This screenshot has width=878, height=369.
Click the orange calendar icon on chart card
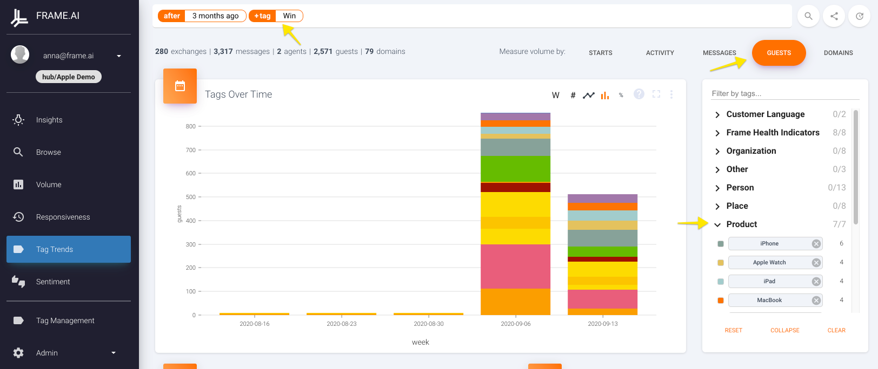[x=180, y=86]
